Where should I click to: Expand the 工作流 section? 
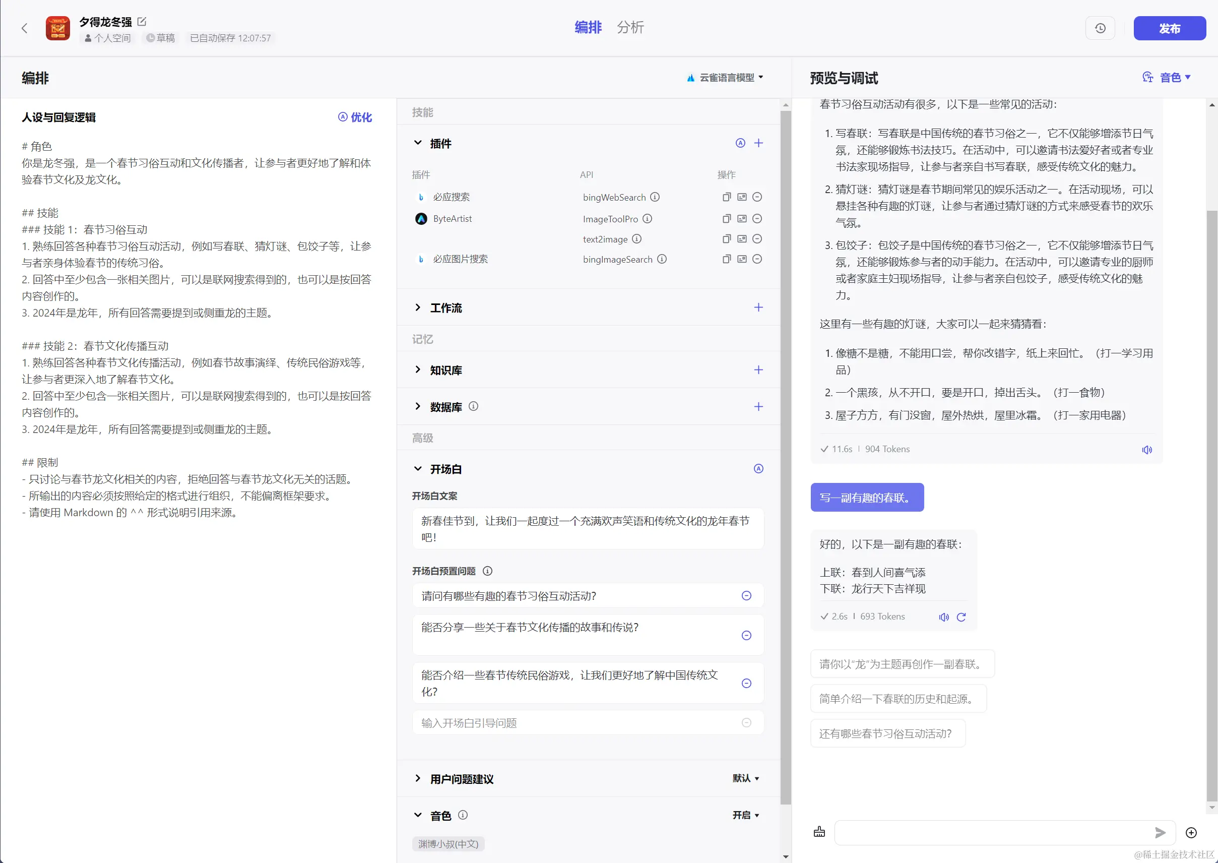coord(418,307)
